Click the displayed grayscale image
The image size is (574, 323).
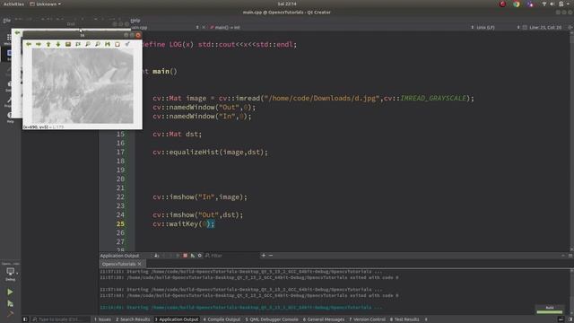tap(83, 86)
